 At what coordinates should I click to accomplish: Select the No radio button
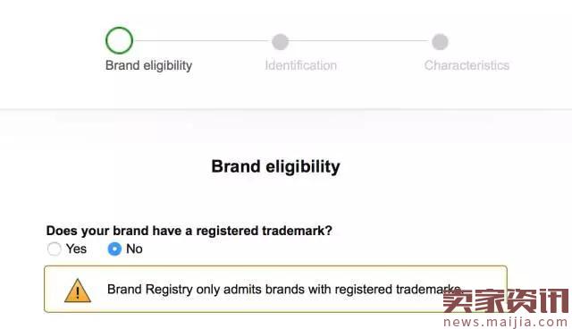pos(114,249)
